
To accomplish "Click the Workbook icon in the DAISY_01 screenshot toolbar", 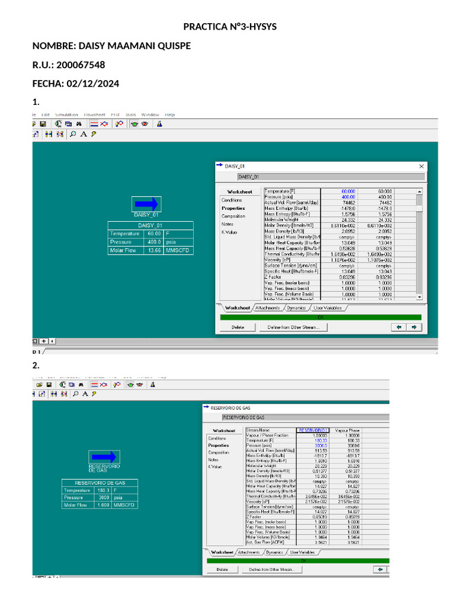I will [x=69, y=124].
